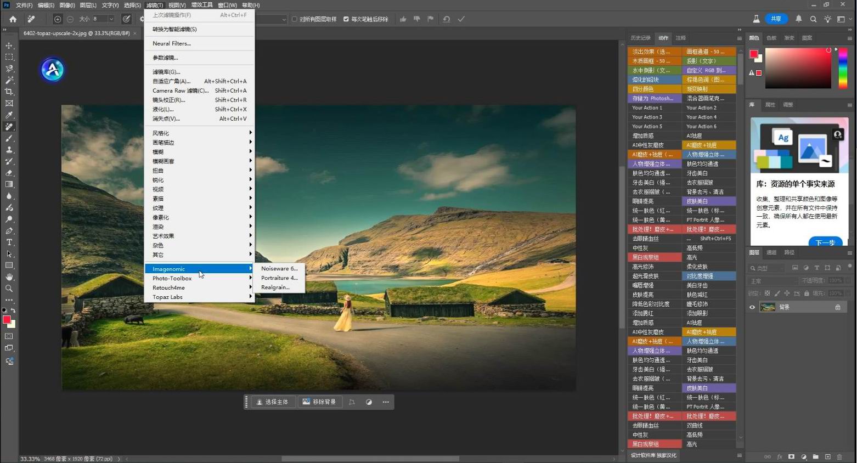Open the search magnifier in top bar
The image size is (857, 463).
[x=814, y=19]
